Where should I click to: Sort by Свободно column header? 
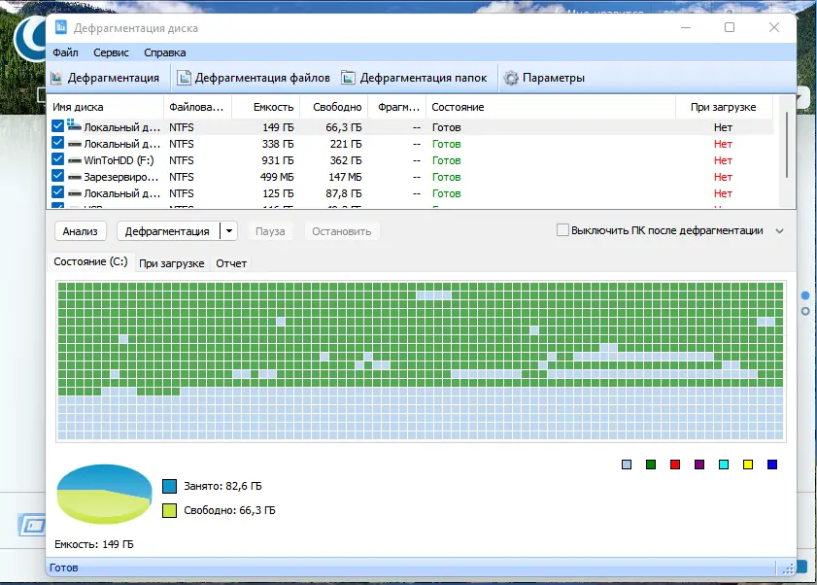(334, 107)
